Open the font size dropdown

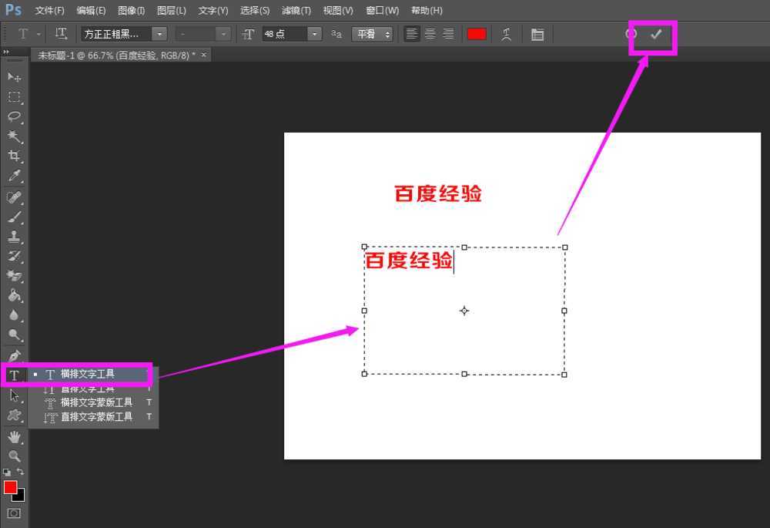pyautogui.click(x=313, y=34)
